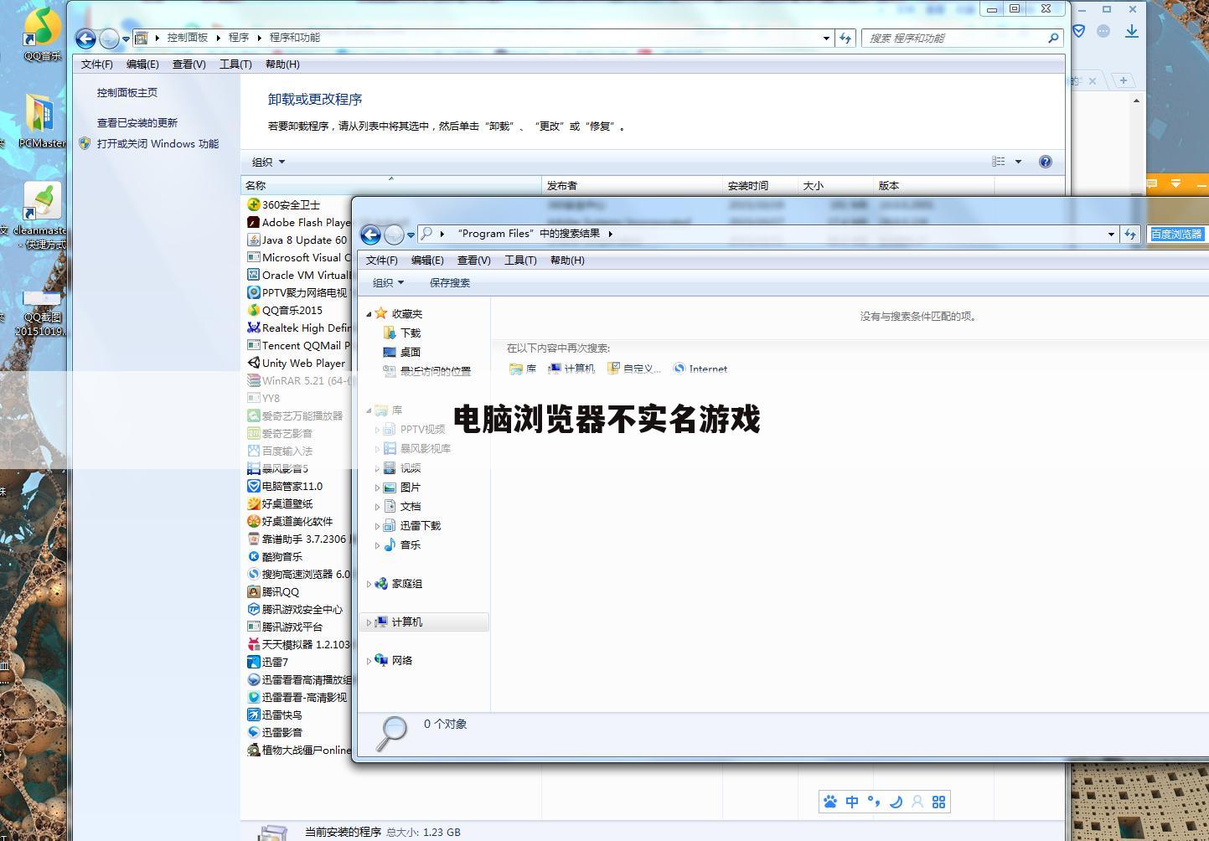Click 保存搜索 button

(450, 282)
